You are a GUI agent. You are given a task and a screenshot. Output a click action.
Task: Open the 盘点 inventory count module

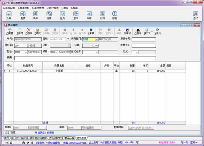(62, 16)
